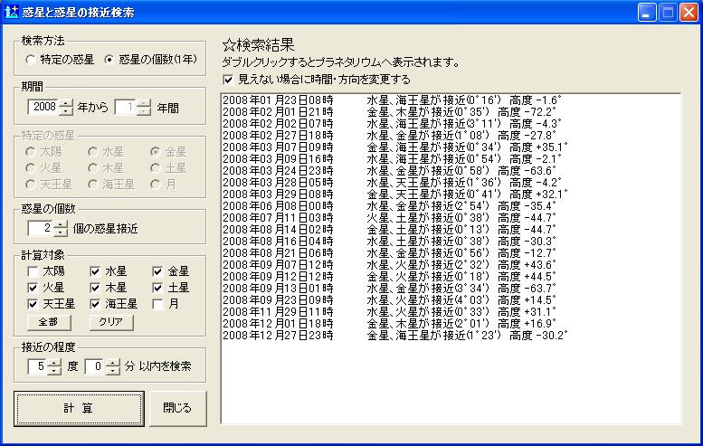
Task: Click the start year input field
Action: [x=43, y=108]
